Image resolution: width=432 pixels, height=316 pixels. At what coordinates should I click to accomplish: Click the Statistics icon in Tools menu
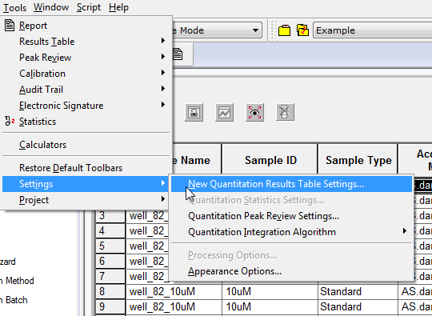[10, 122]
